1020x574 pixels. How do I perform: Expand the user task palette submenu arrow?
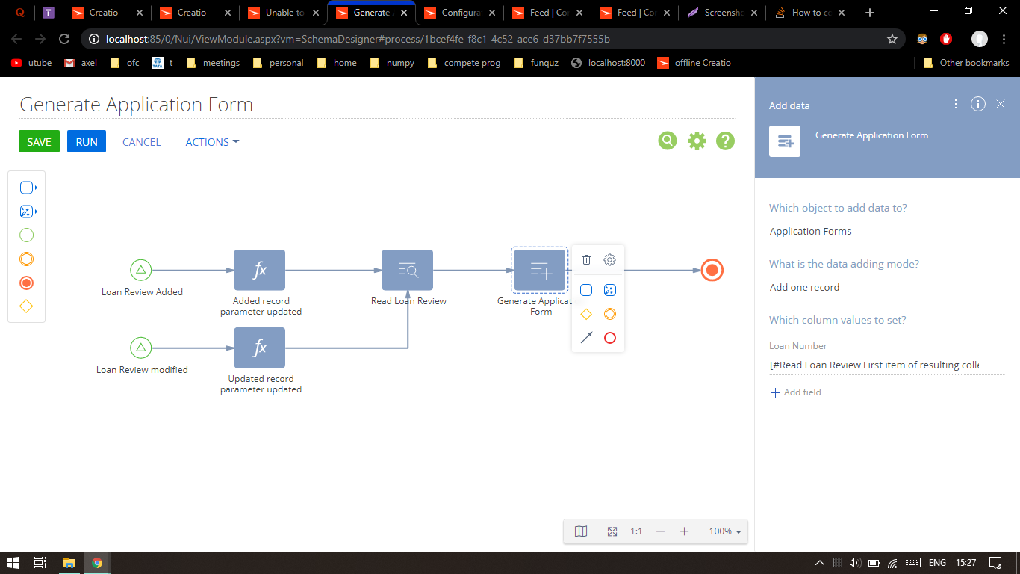(x=37, y=188)
